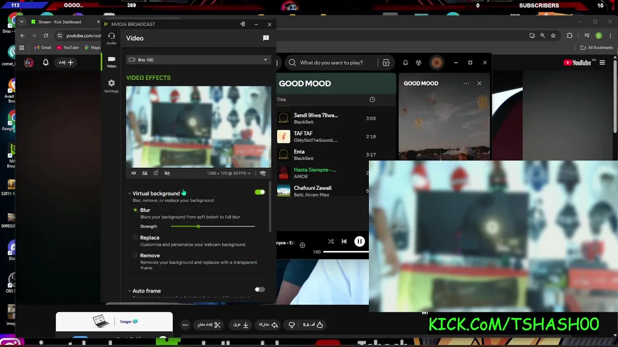Screen dimensions: 618x347
Task: Open more options on the GOOD MOOD now playing panel
Action: click(x=466, y=83)
